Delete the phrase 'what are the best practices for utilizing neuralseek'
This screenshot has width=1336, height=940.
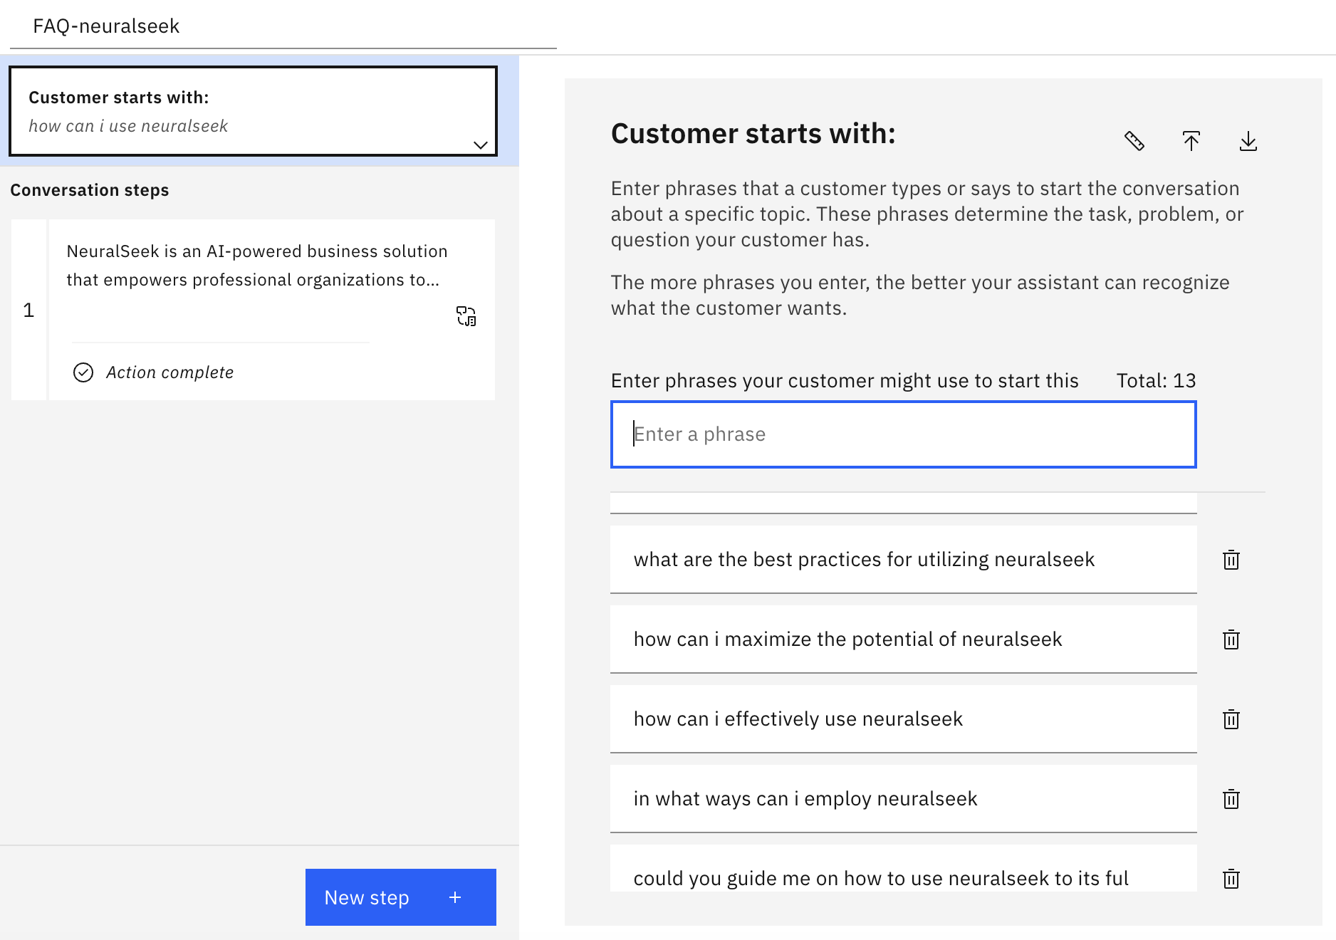click(1231, 560)
